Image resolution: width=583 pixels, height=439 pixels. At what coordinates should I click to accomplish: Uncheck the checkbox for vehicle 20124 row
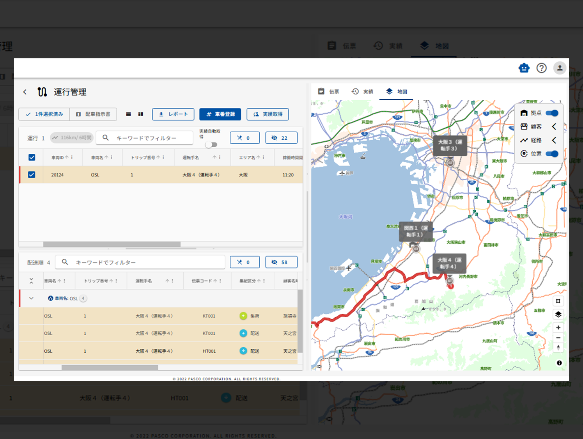(32, 175)
